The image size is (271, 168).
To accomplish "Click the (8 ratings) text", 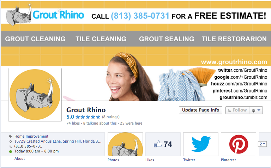I will (x=110, y=117).
